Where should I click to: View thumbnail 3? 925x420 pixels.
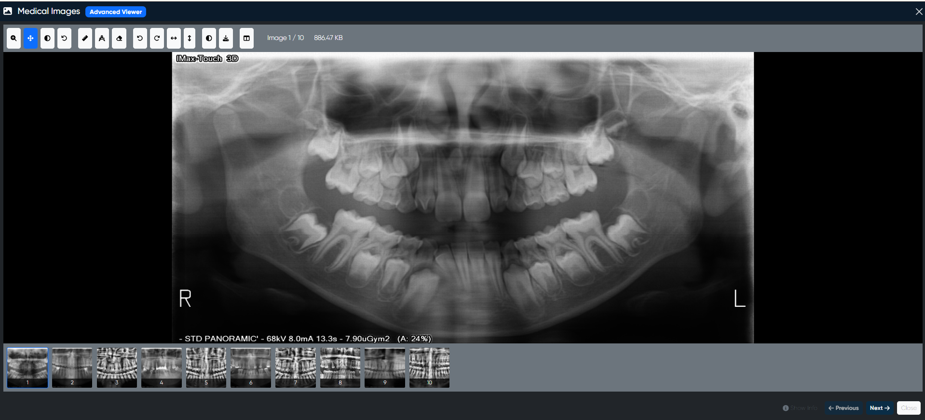(117, 368)
